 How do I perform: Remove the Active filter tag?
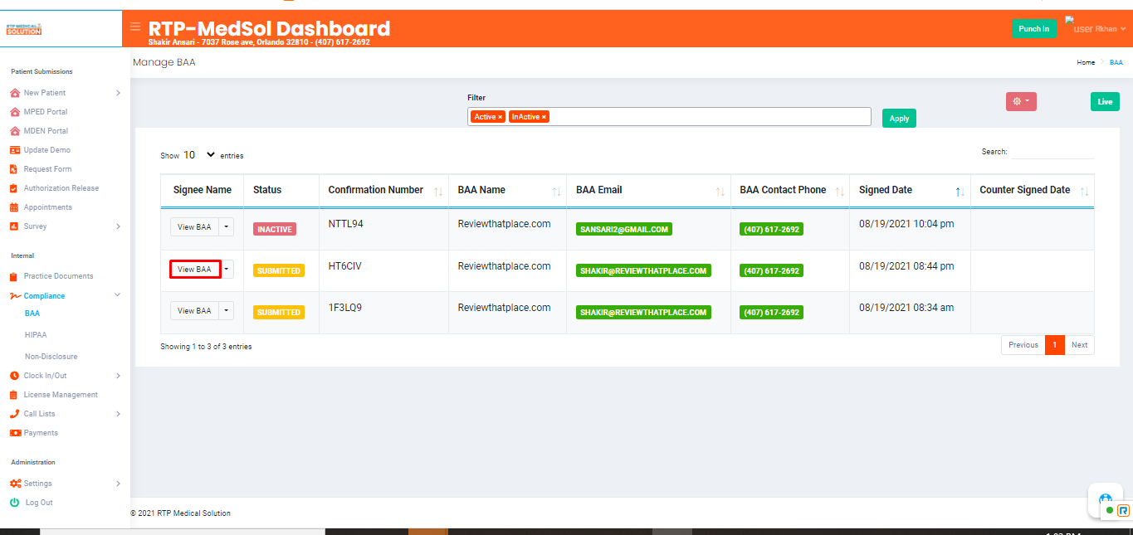click(501, 117)
